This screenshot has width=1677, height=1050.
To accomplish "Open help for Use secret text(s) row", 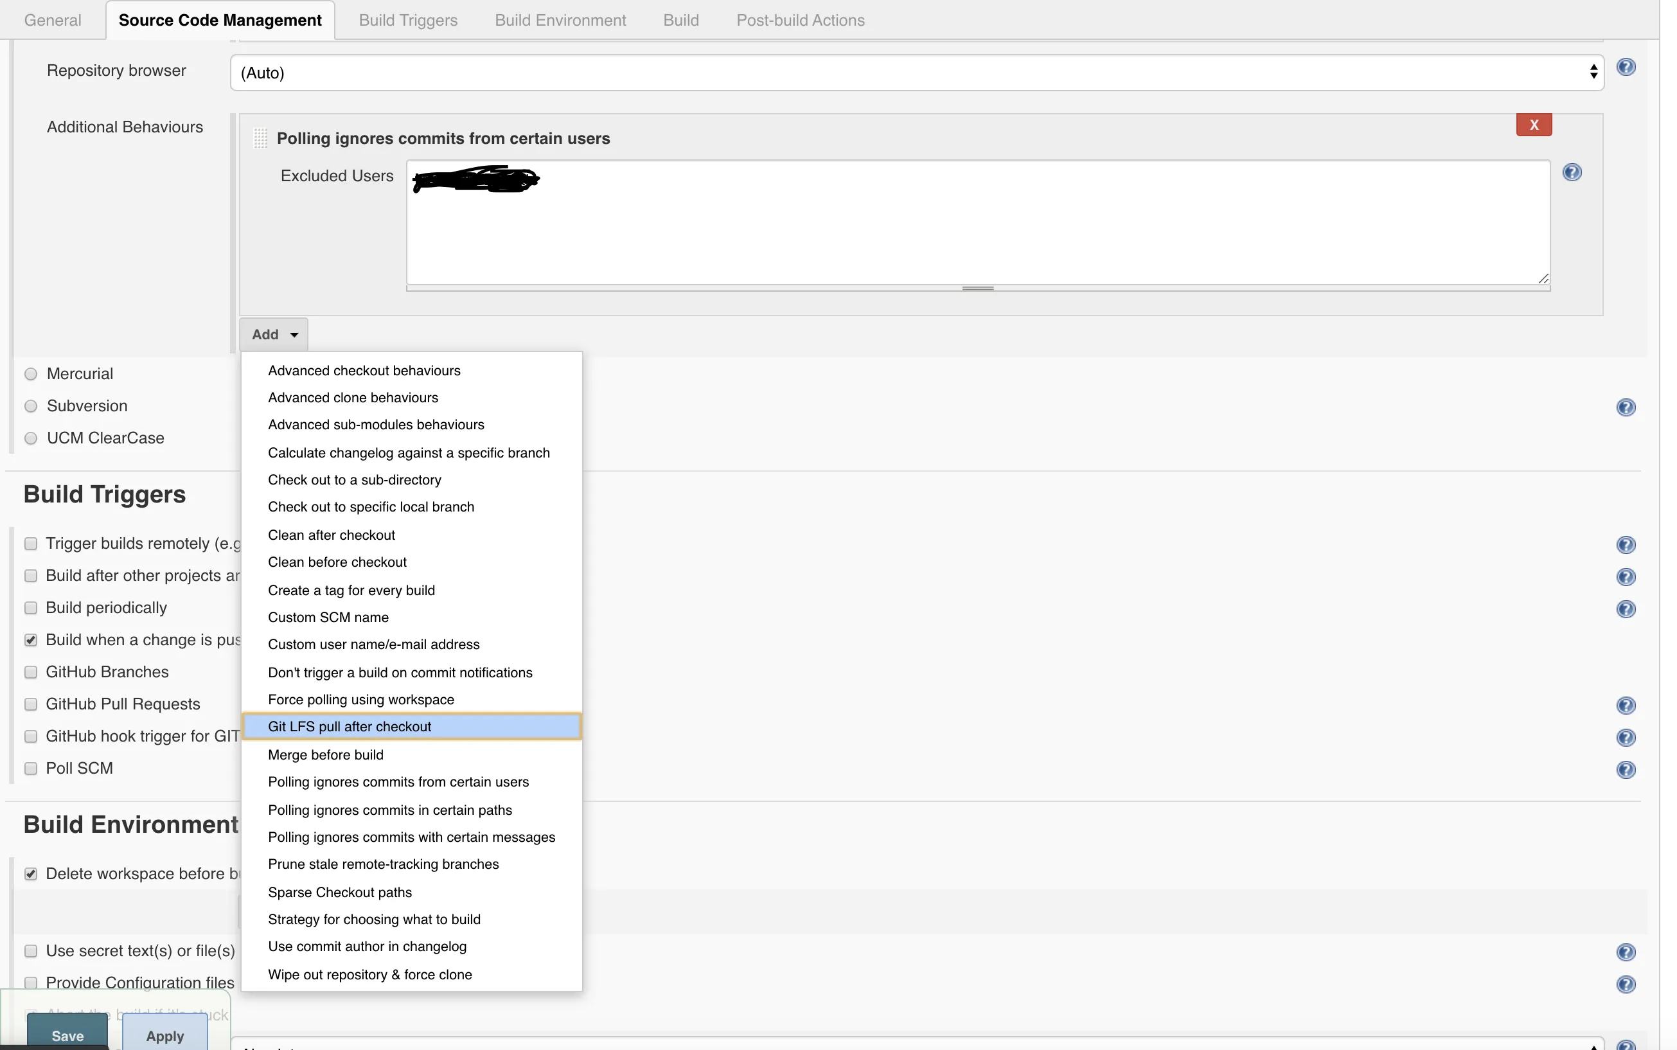I will (x=1625, y=953).
